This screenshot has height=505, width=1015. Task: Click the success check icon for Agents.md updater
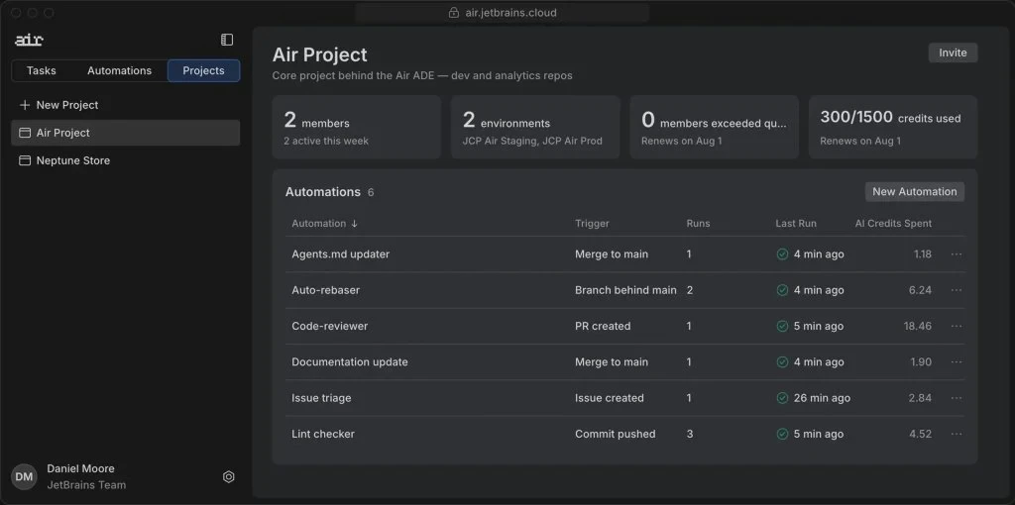pyautogui.click(x=782, y=254)
